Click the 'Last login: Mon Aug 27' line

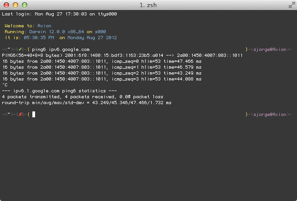59,14
